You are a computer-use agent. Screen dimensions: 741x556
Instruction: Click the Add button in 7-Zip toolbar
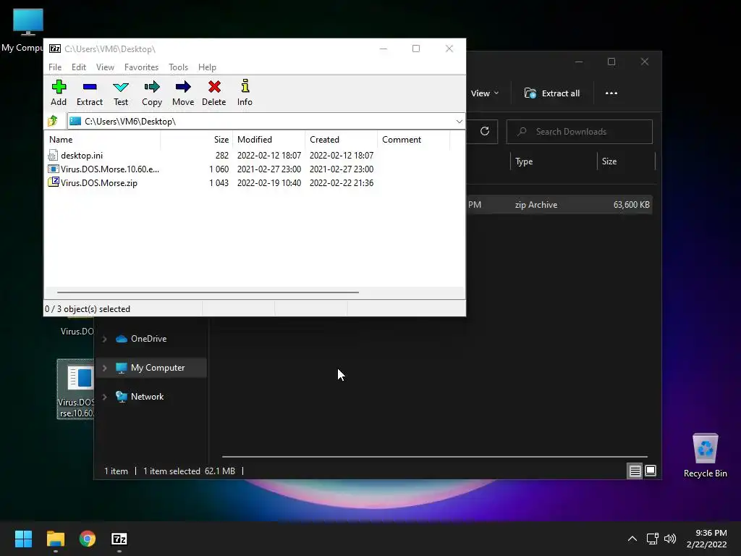[x=59, y=93]
